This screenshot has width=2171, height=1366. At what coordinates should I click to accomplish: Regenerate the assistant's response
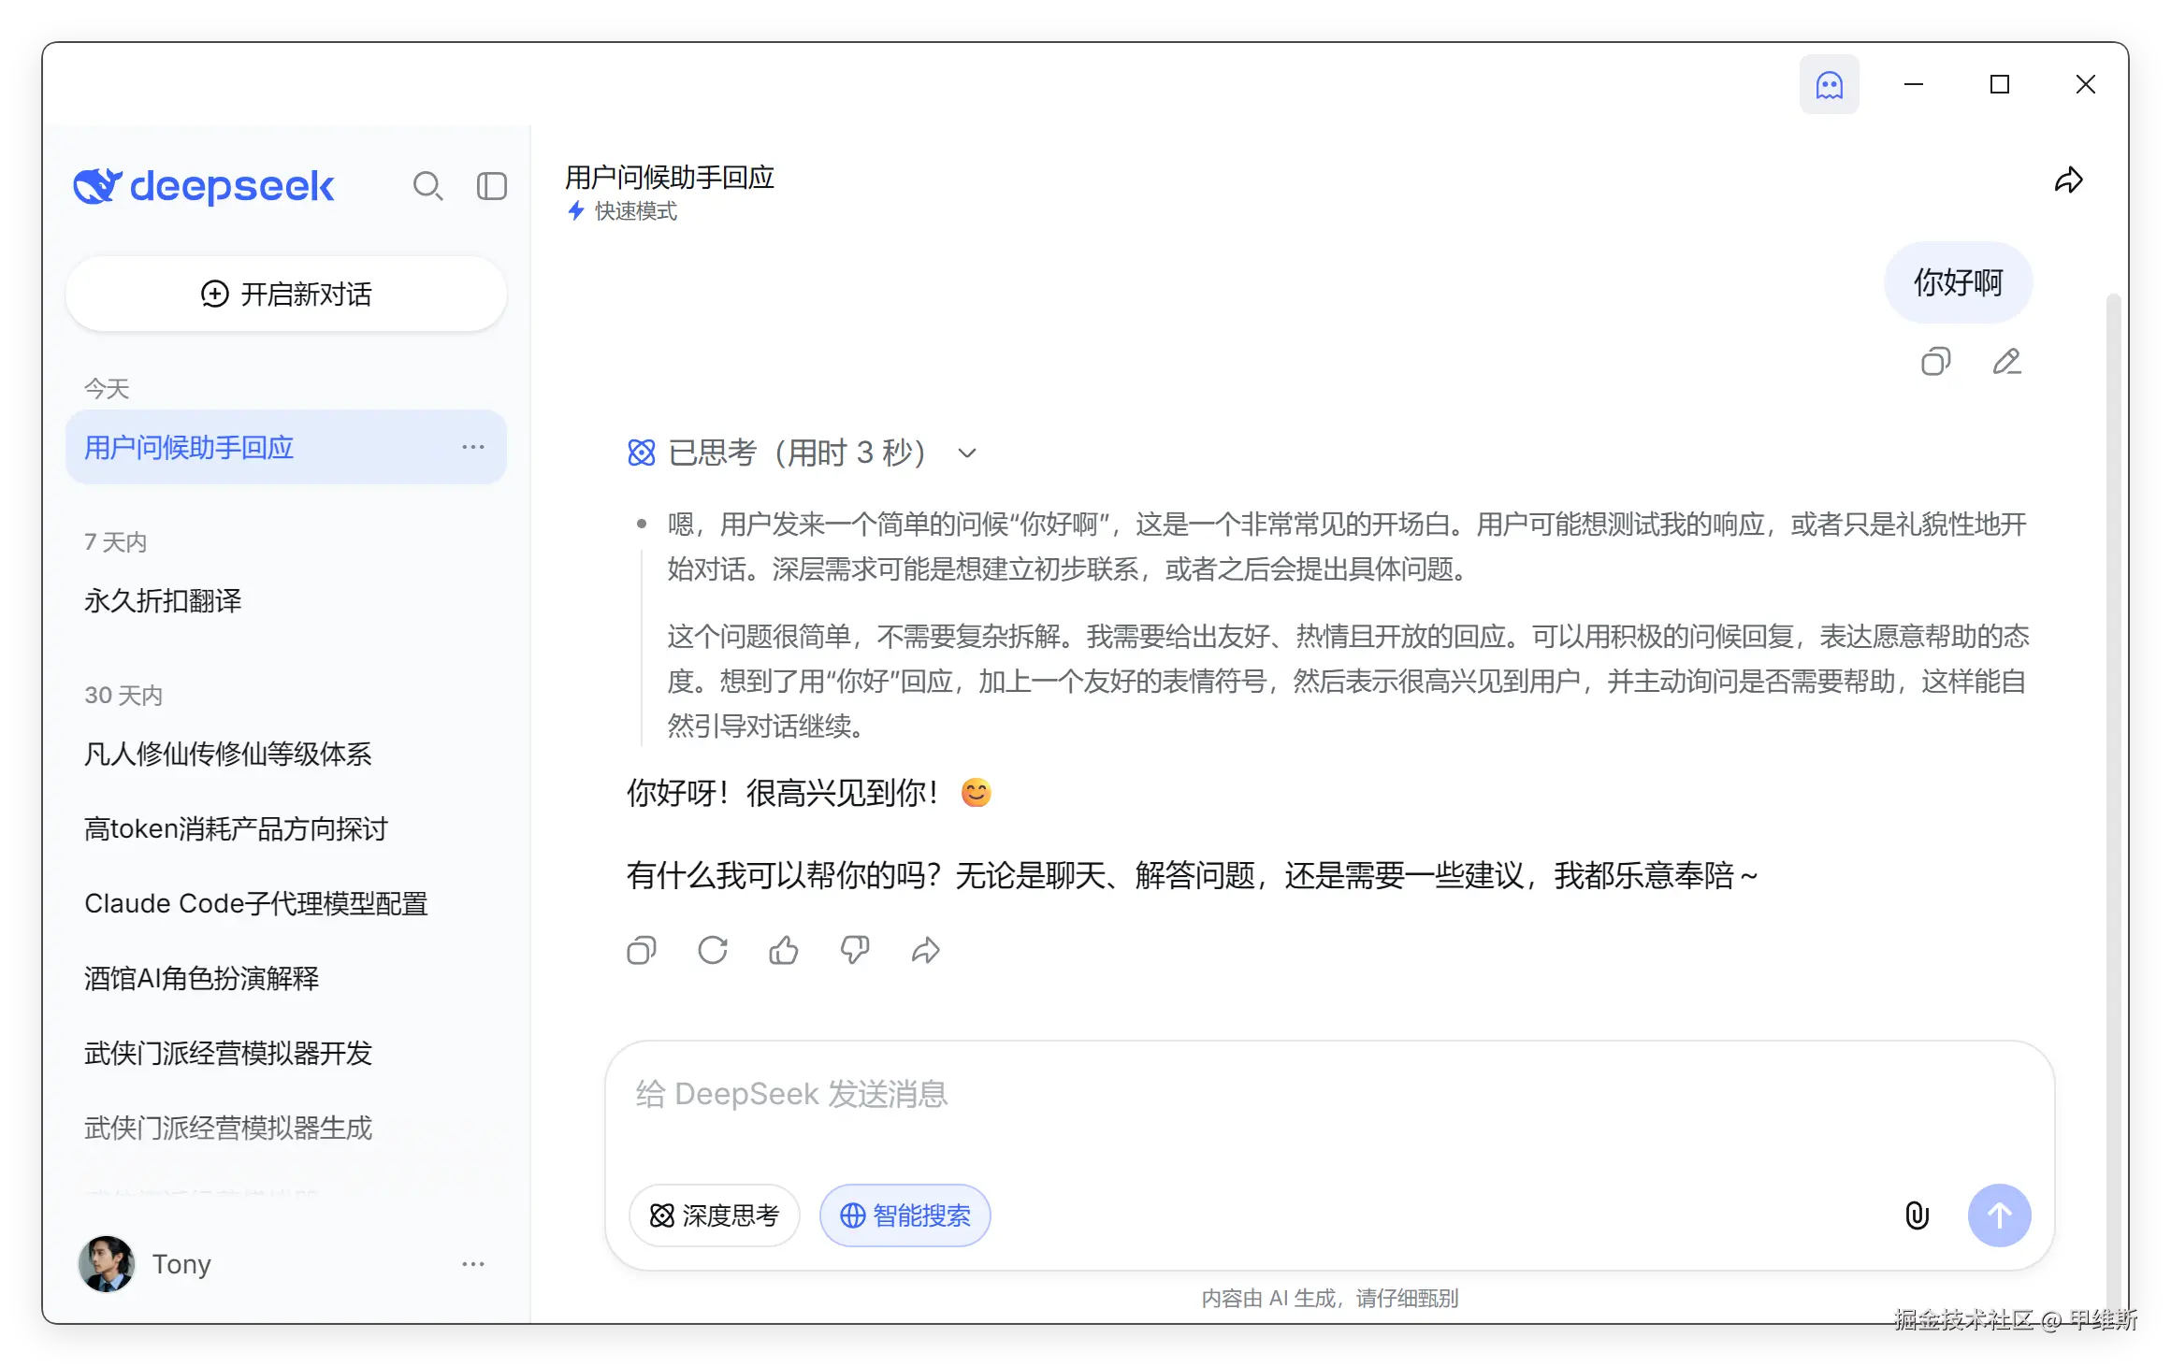[x=713, y=951]
